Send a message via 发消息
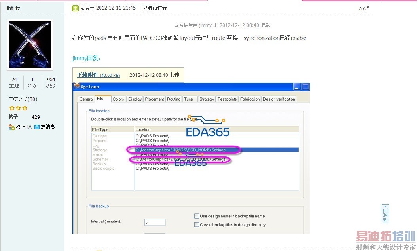This screenshot has height=251, width=417. click(x=48, y=127)
